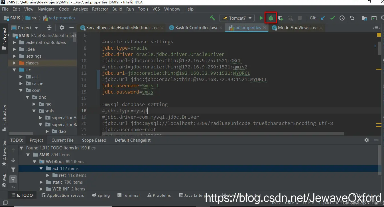The height and width of the screenshot is (207, 384).
Task: Expand the .externalToolBuilders folder
Action: tap(14, 42)
